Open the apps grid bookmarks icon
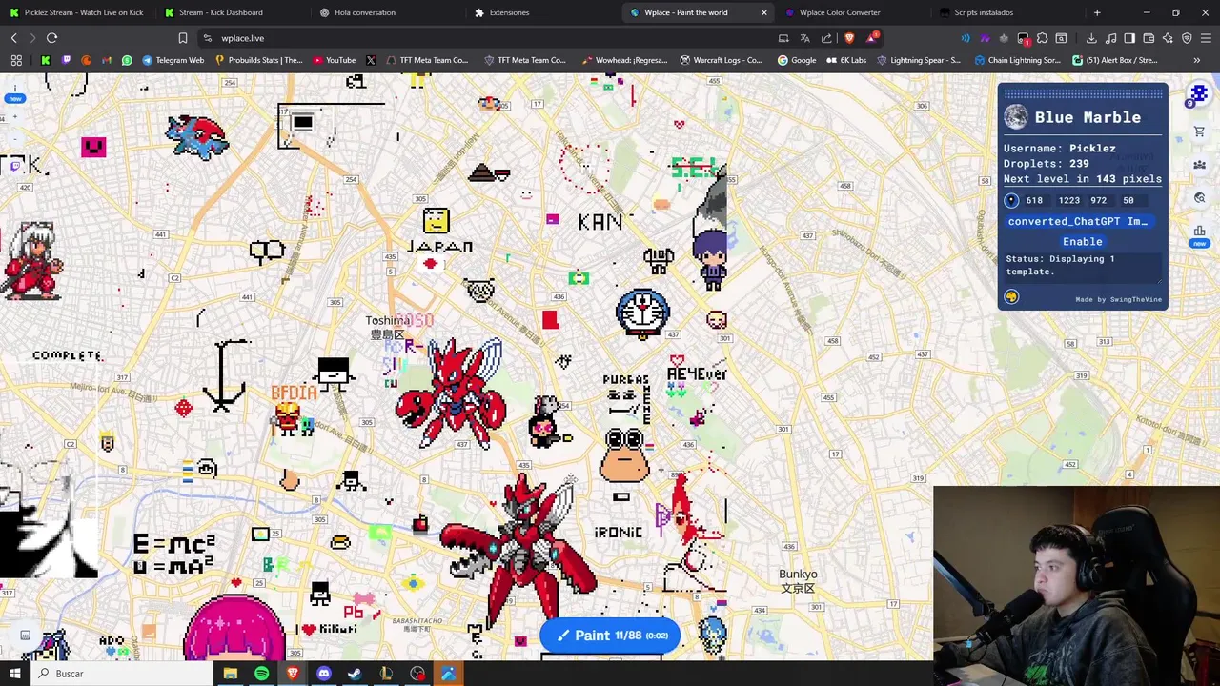 click(x=16, y=60)
